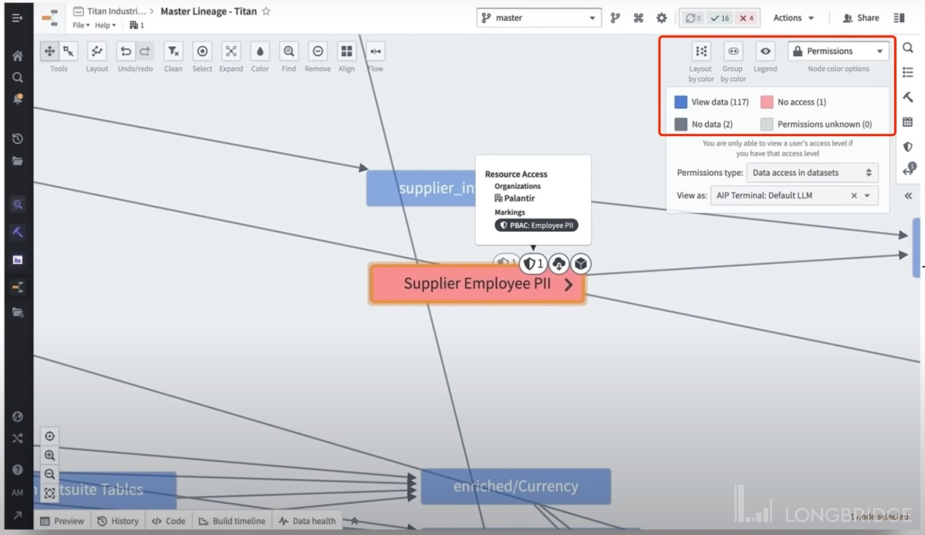The width and height of the screenshot is (925, 535).
Task: Open the master branch dropdown
Action: (x=539, y=18)
